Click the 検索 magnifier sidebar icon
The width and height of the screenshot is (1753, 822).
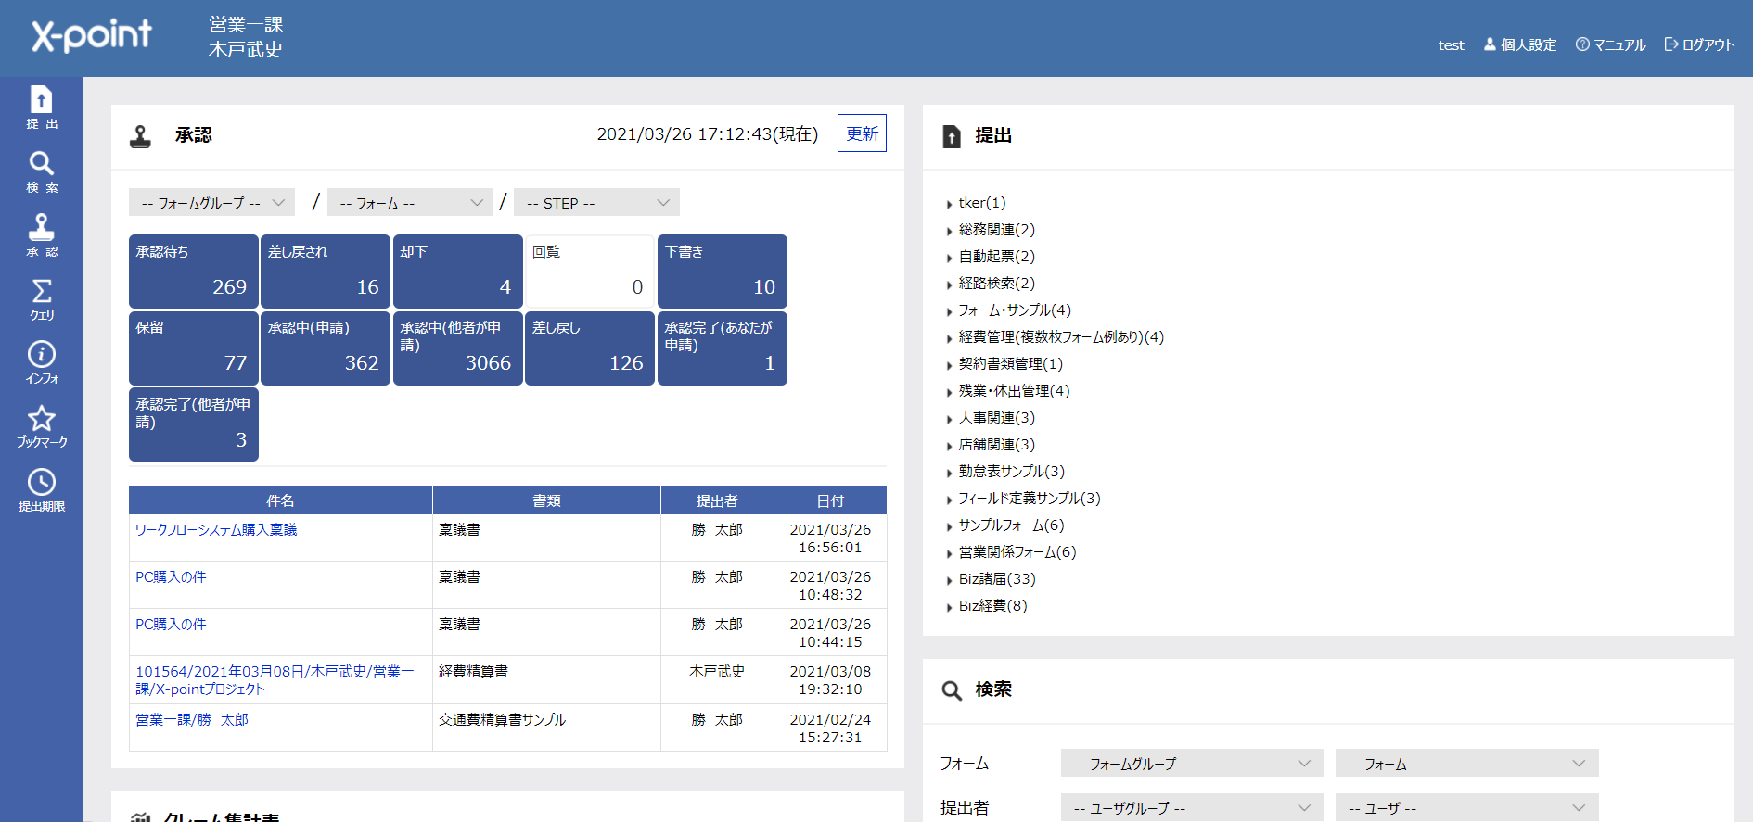tap(41, 171)
